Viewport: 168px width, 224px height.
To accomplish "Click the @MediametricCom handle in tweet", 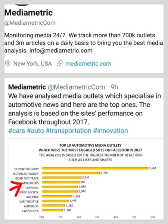I will click(x=77, y=87).
